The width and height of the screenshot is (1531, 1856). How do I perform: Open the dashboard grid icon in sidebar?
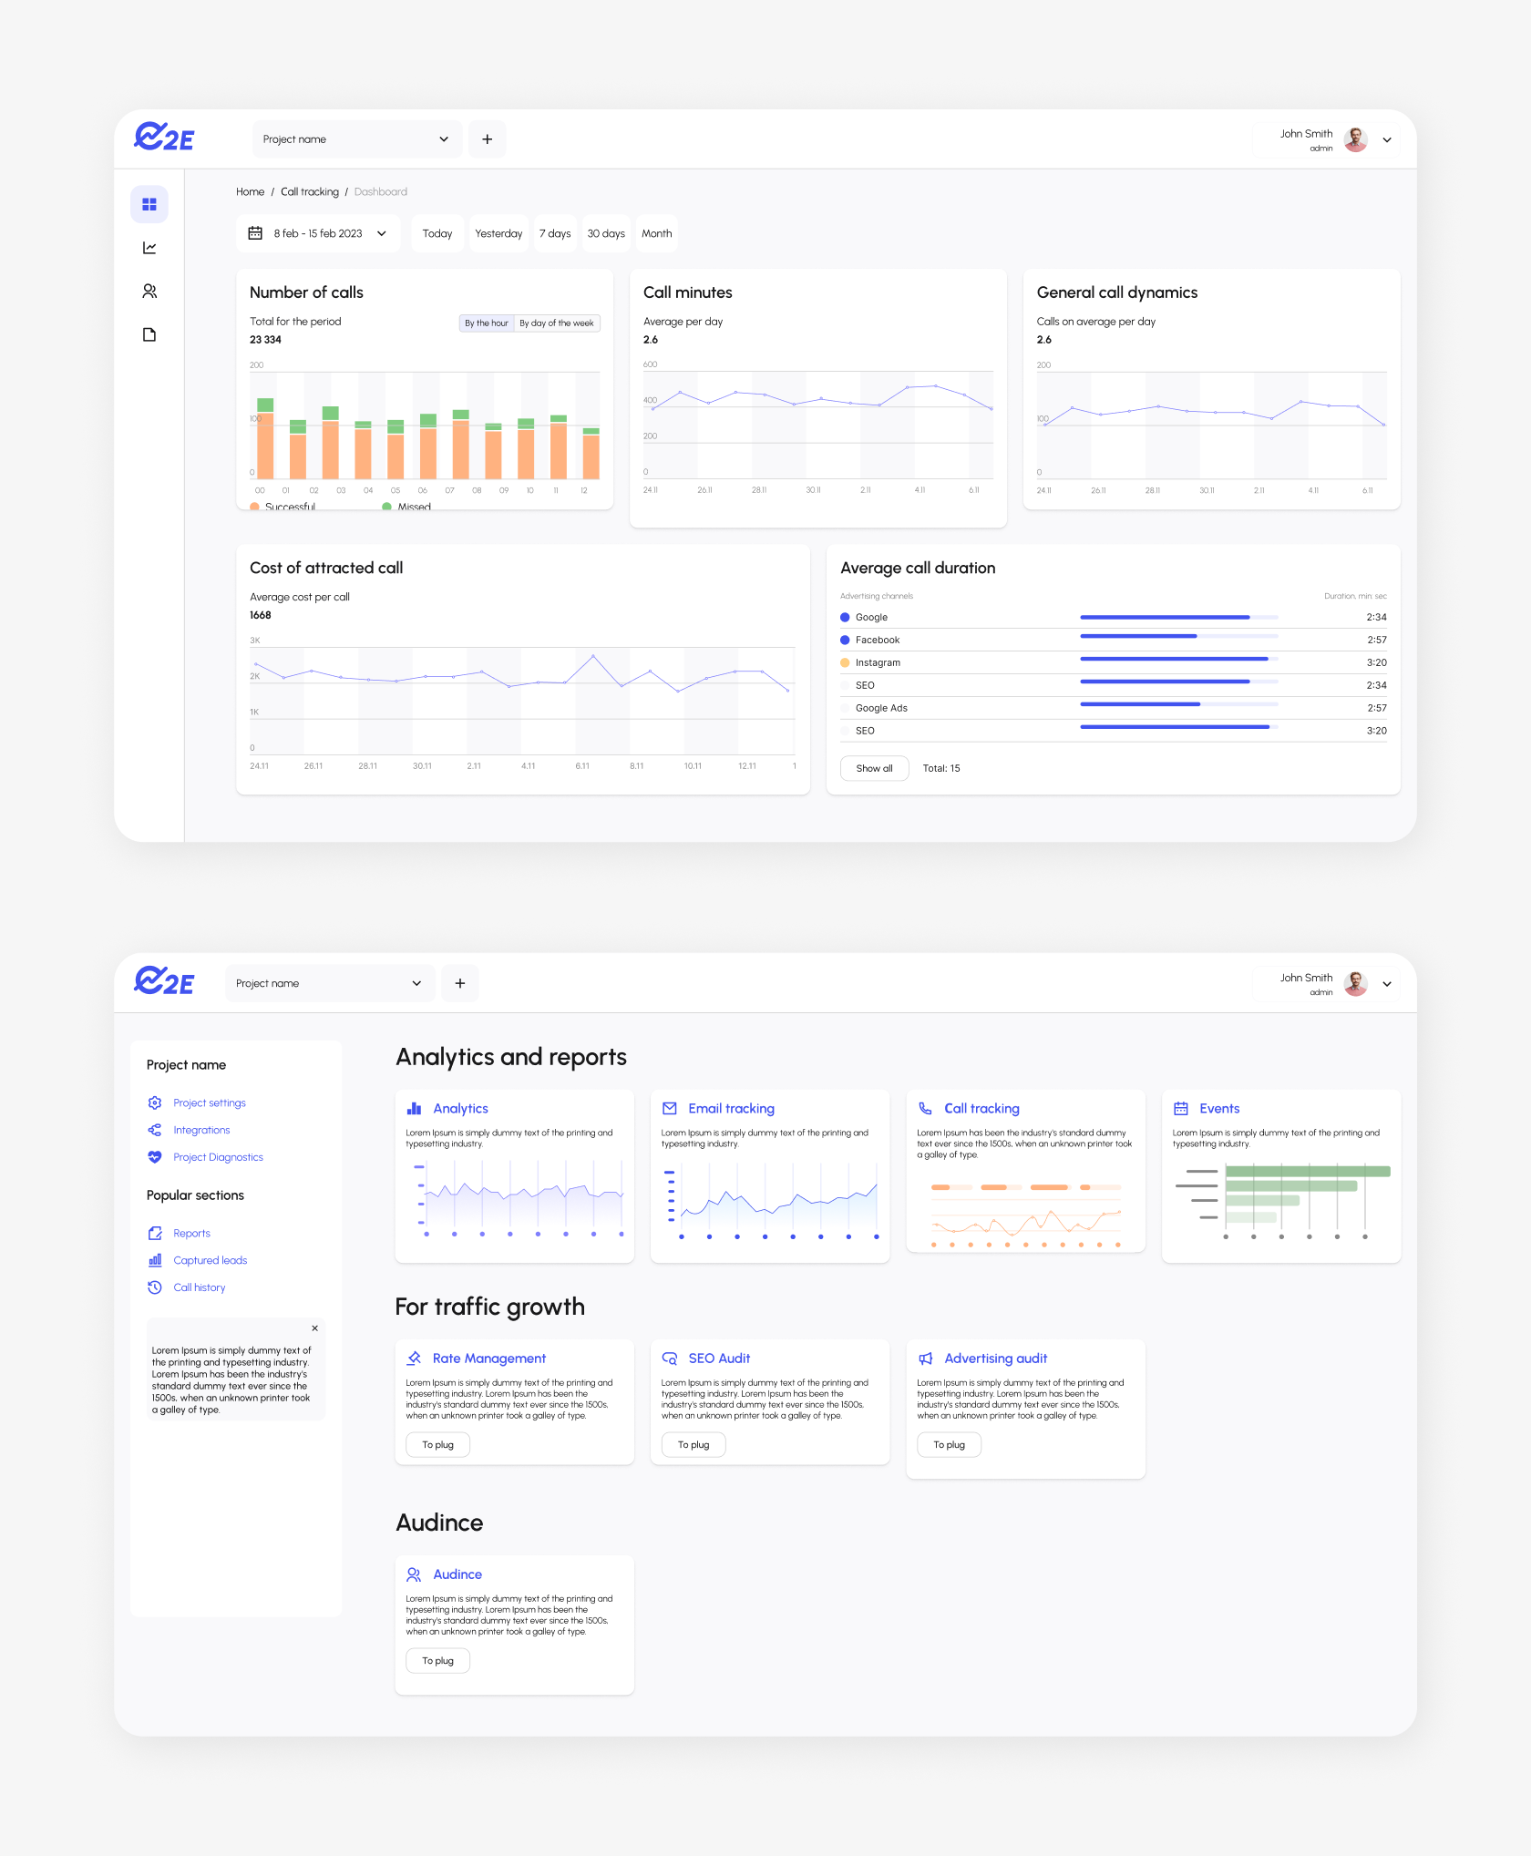(149, 204)
